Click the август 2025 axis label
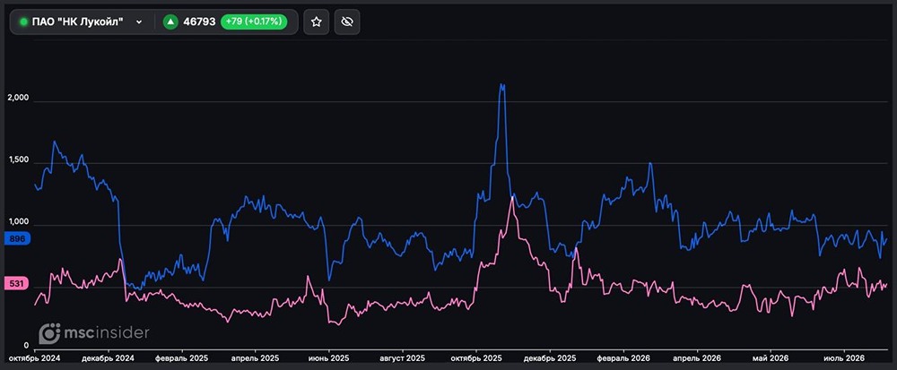Screen dimensions: 897x370 point(402,358)
